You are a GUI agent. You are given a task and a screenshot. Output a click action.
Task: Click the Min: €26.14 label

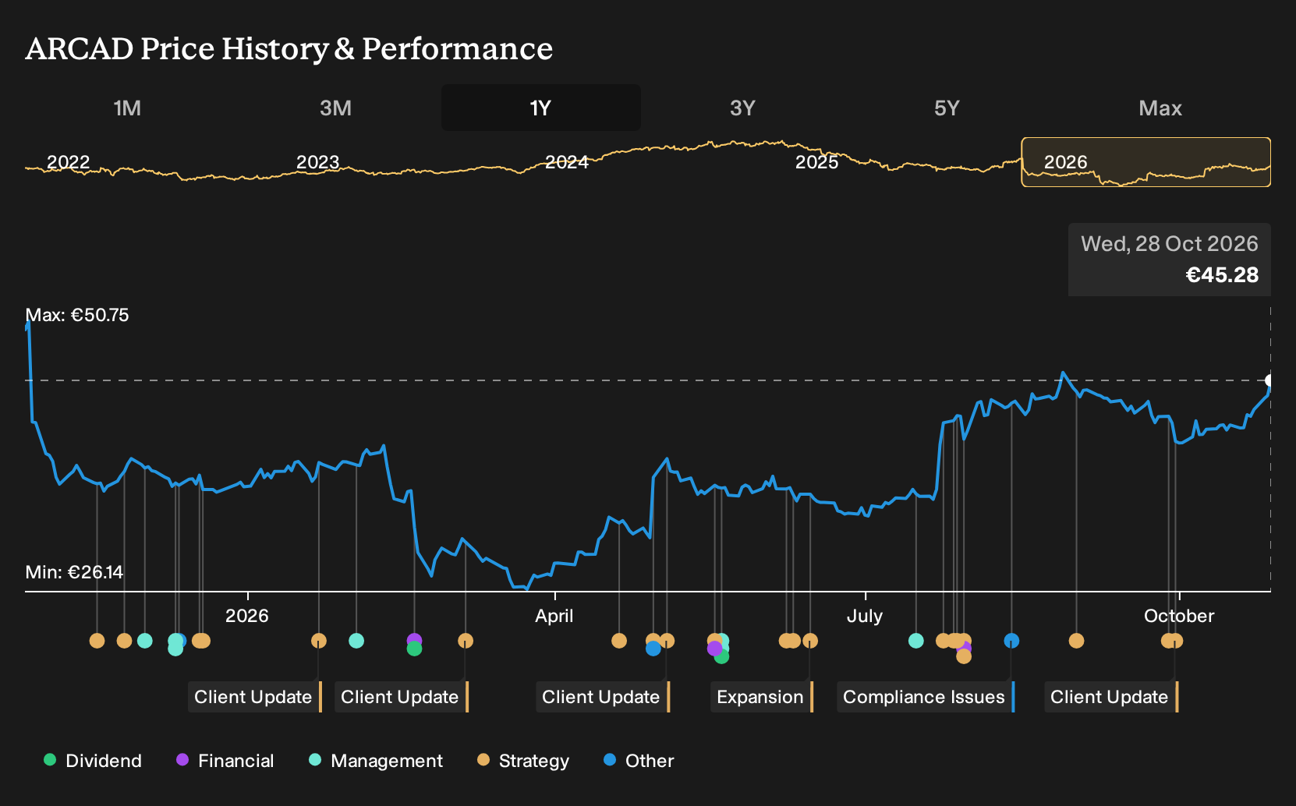pyautogui.click(x=74, y=572)
